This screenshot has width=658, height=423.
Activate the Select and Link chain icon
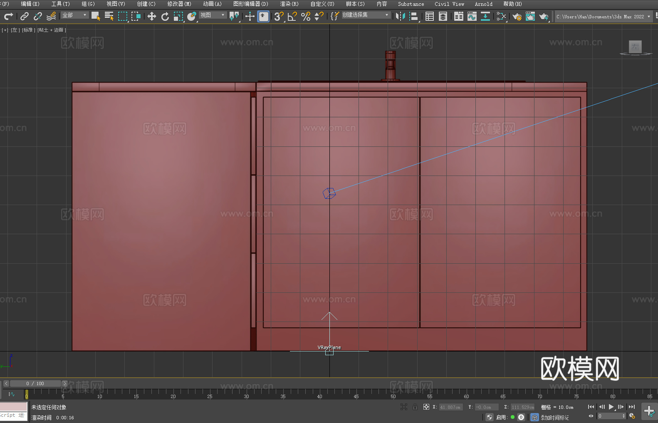point(25,16)
